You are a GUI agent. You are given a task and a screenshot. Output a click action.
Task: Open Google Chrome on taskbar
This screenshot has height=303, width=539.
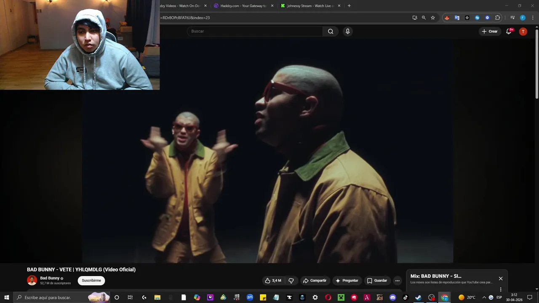445,298
